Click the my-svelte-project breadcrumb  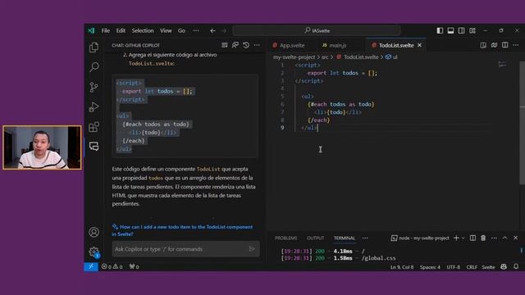pos(294,57)
